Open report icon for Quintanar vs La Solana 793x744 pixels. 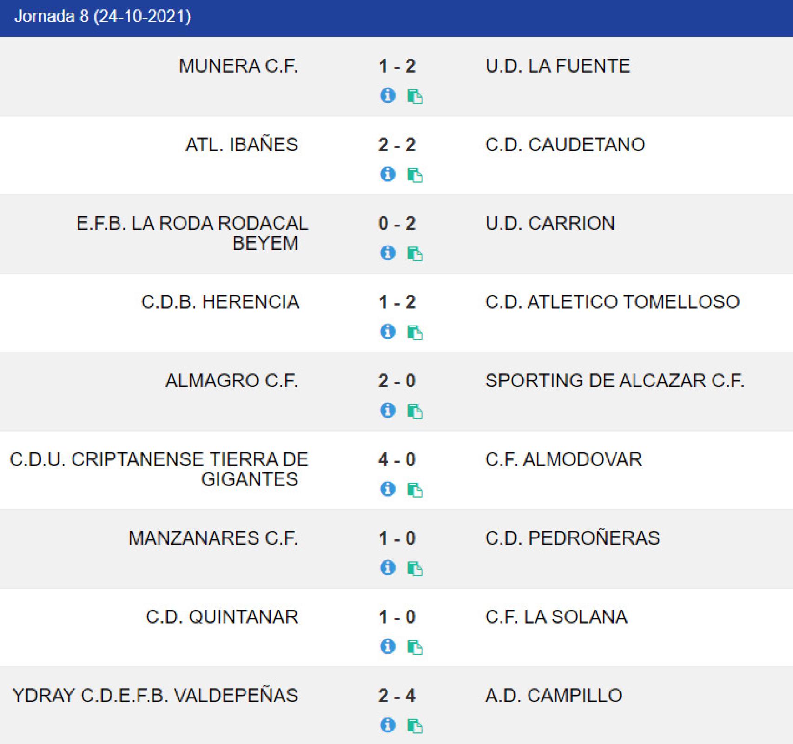click(x=415, y=647)
